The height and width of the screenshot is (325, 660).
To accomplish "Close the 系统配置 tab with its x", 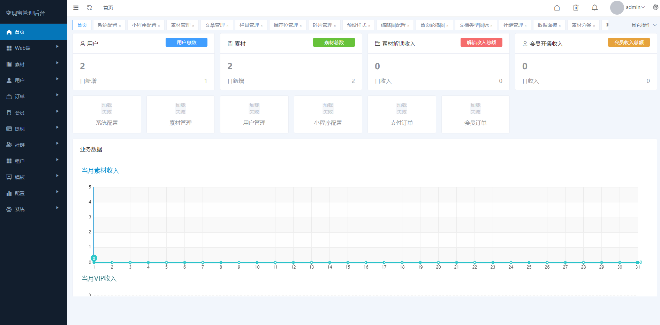I will click(x=120, y=26).
